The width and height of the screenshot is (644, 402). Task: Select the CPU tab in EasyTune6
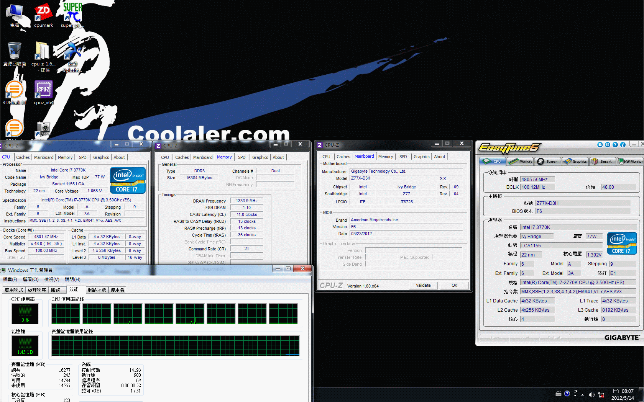(493, 161)
